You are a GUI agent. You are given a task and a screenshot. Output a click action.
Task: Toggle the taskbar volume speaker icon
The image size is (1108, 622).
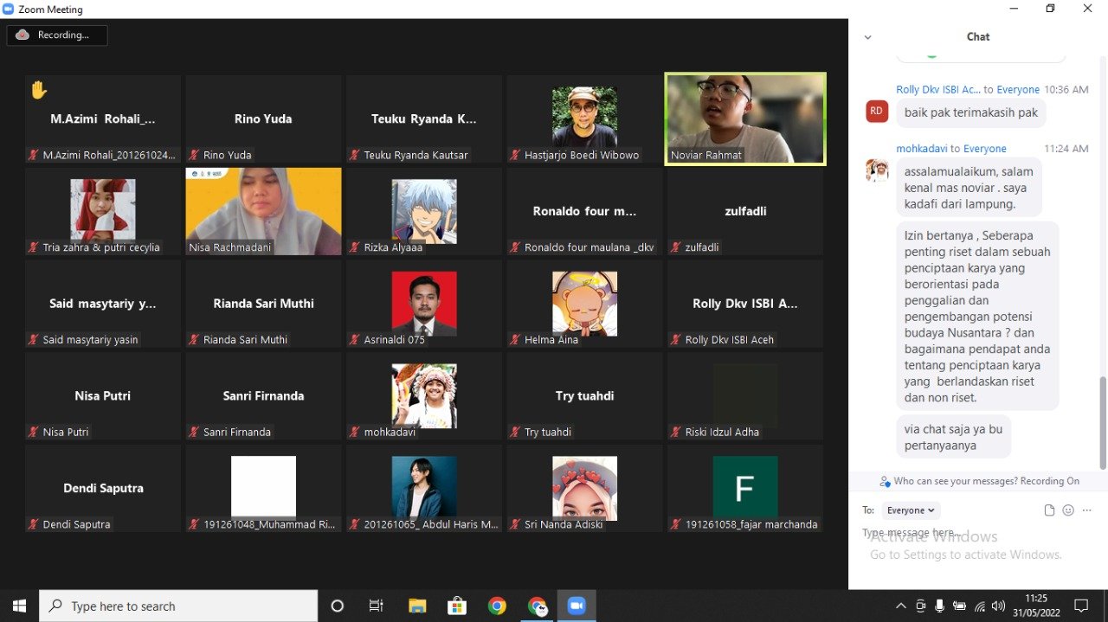[998, 606]
